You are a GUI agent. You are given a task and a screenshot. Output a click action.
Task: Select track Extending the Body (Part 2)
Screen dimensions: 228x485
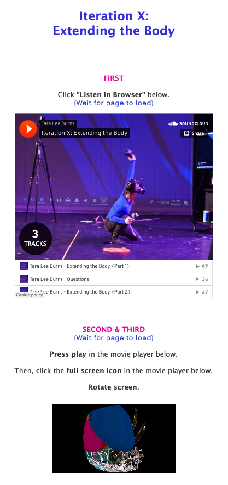point(114,292)
